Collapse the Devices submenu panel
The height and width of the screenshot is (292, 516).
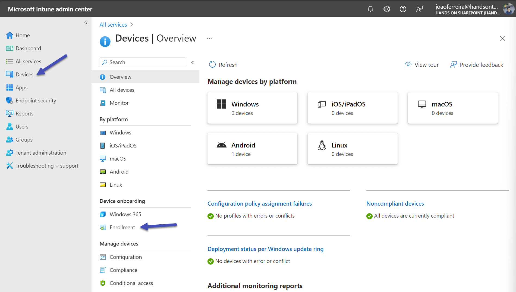193,62
